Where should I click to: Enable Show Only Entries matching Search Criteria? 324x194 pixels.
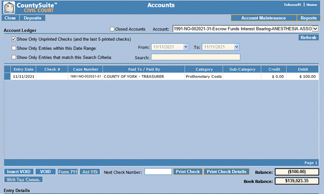14,57
